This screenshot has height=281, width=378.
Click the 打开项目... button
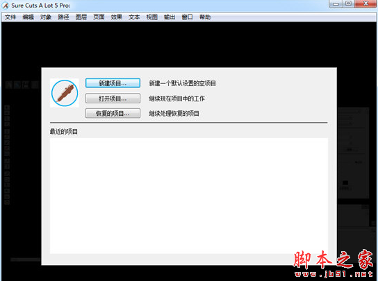coord(113,99)
